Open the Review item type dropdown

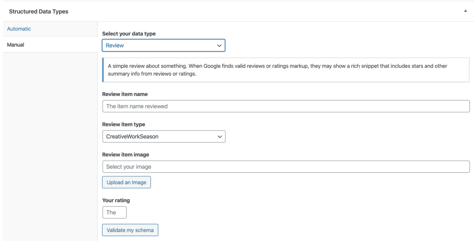click(x=164, y=137)
